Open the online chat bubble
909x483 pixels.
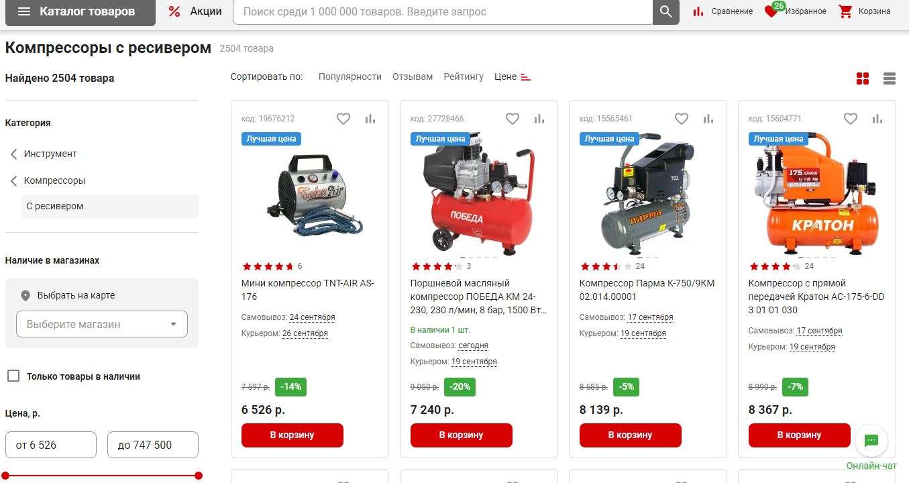pos(871,441)
